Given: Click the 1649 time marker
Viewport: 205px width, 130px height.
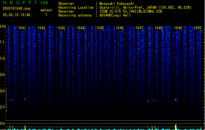Looking at the screenshot, I should coord(178,28).
